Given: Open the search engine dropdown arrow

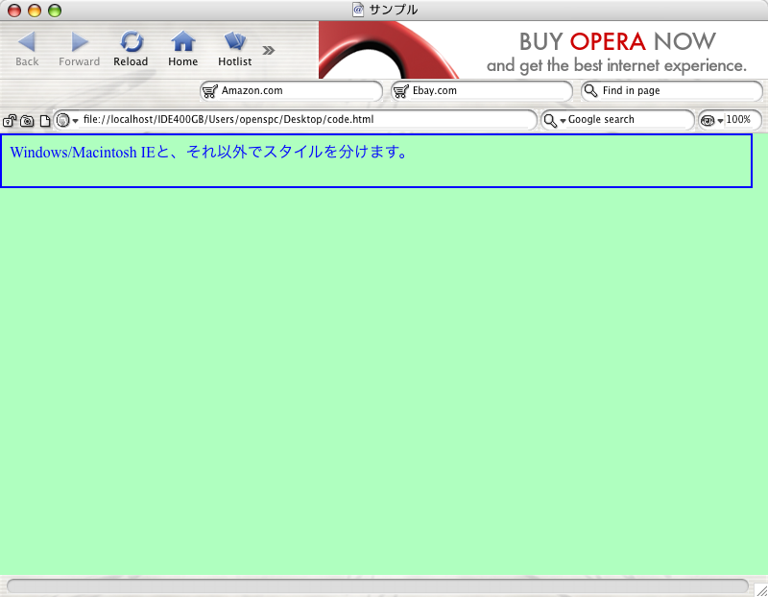Looking at the screenshot, I should 563,121.
